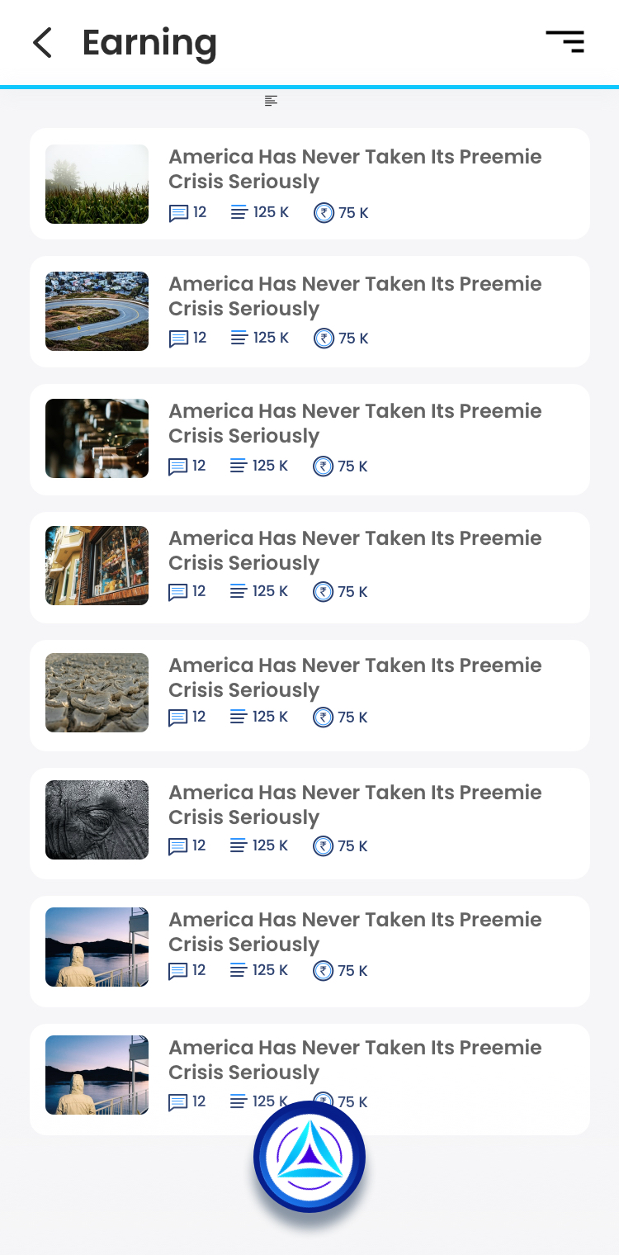Open the filter menu icon in header
The image size is (619, 1255).
click(x=565, y=41)
